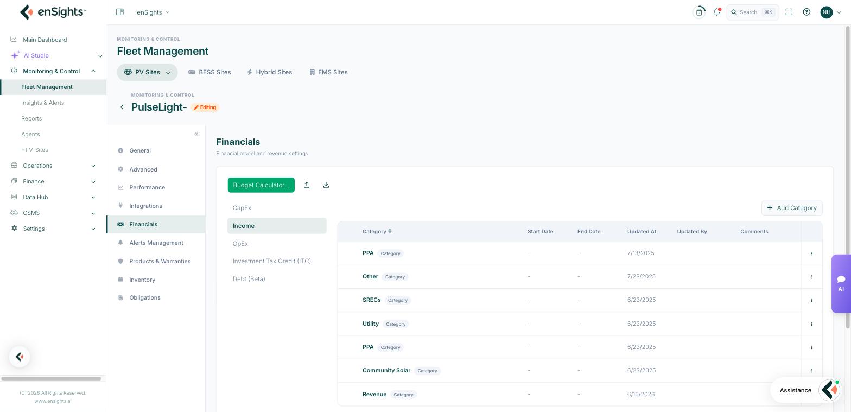Open the Assistance widget
This screenshot has height=412, width=851.
click(806, 390)
